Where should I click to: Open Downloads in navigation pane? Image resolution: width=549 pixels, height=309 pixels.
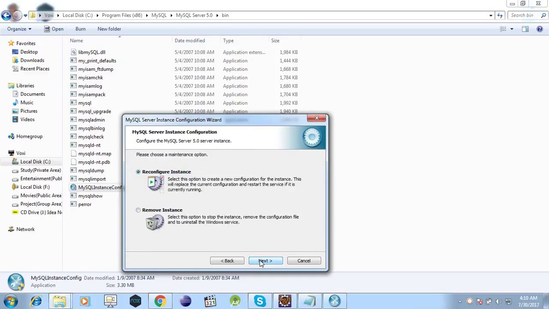[x=32, y=61]
